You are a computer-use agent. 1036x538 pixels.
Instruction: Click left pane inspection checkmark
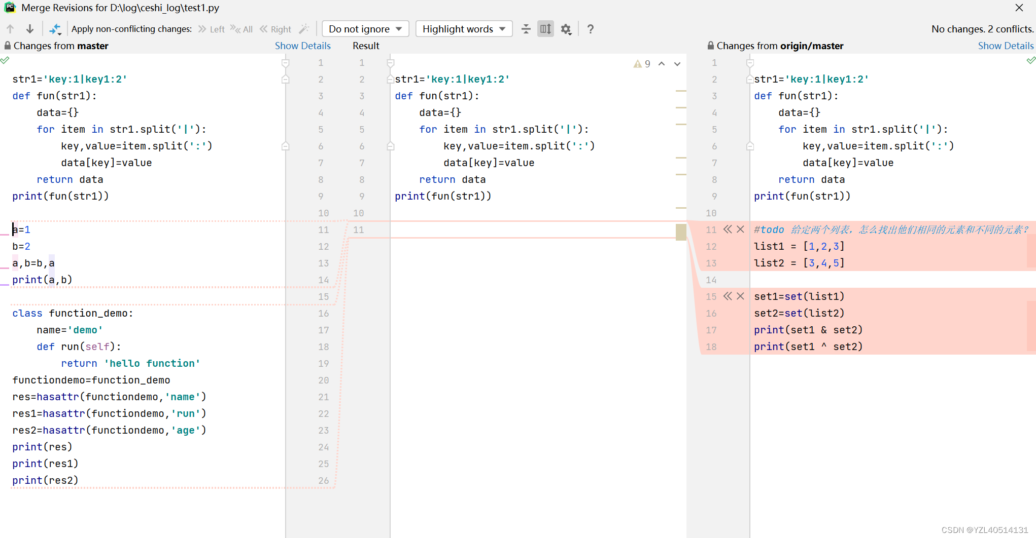tap(5, 60)
